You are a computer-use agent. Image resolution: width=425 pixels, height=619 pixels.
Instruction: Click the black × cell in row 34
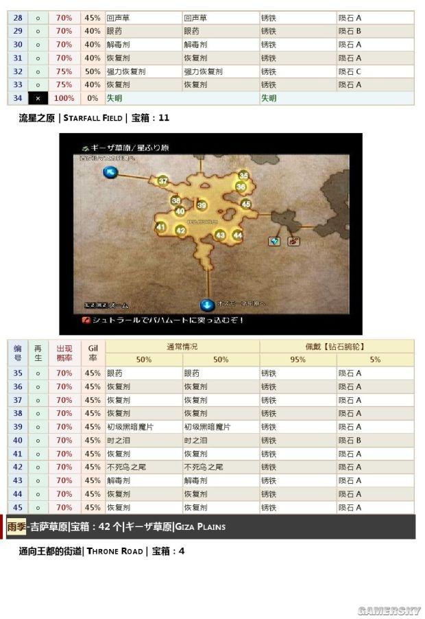coord(38,98)
